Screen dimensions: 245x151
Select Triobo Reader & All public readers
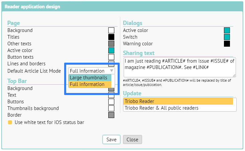178,108
